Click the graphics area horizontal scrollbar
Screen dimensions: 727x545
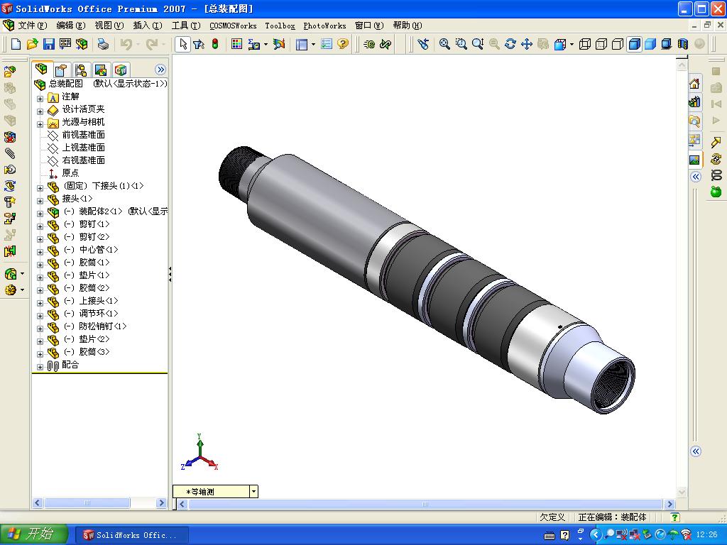click(x=426, y=505)
